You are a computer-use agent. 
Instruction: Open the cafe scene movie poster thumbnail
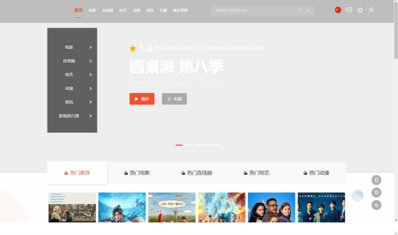coord(72,207)
